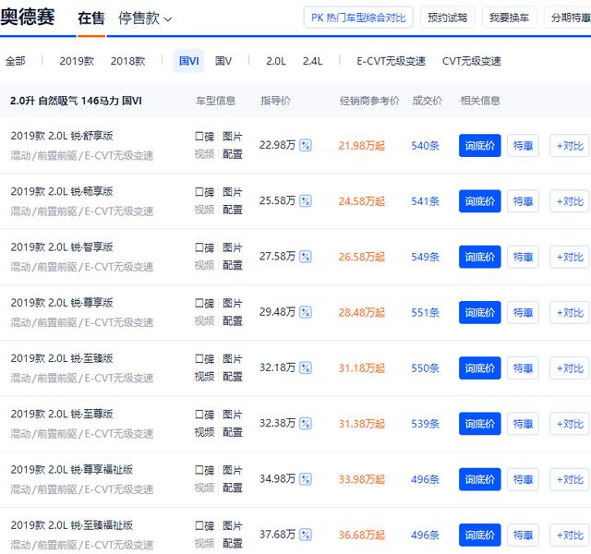The width and height of the screenshot is (591, 554).
Task: Open 口碑 link for 锐·舒享版
Action: coord(204,136)
